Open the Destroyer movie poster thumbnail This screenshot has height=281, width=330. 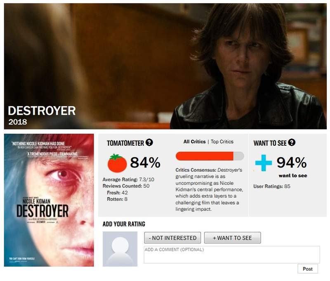(x=49, y=200)
